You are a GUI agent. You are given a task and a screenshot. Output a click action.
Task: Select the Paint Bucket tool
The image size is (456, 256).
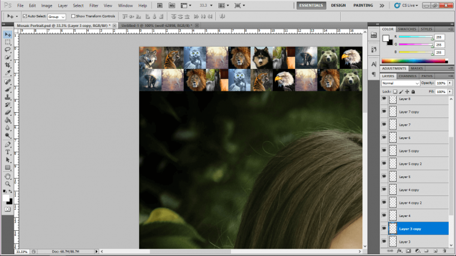8,120
